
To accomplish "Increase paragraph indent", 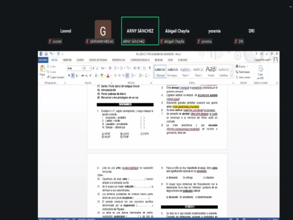I will [139, 68].
